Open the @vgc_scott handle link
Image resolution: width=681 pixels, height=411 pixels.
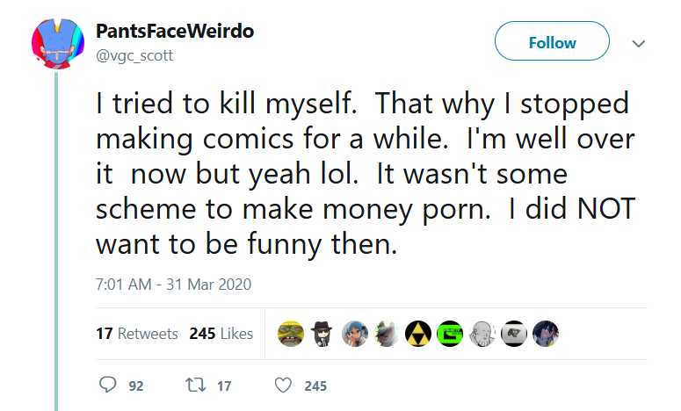coord(134,56)
